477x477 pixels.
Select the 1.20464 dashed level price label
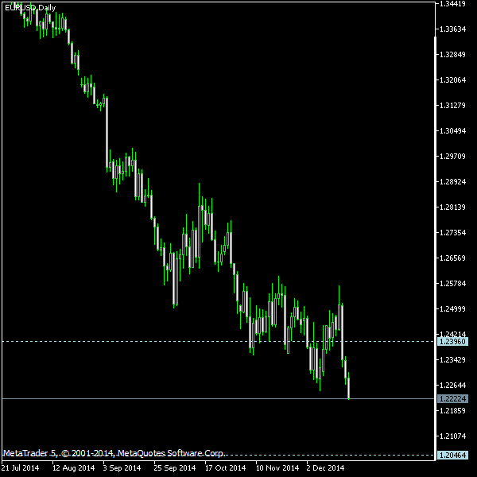click(452, 455)
